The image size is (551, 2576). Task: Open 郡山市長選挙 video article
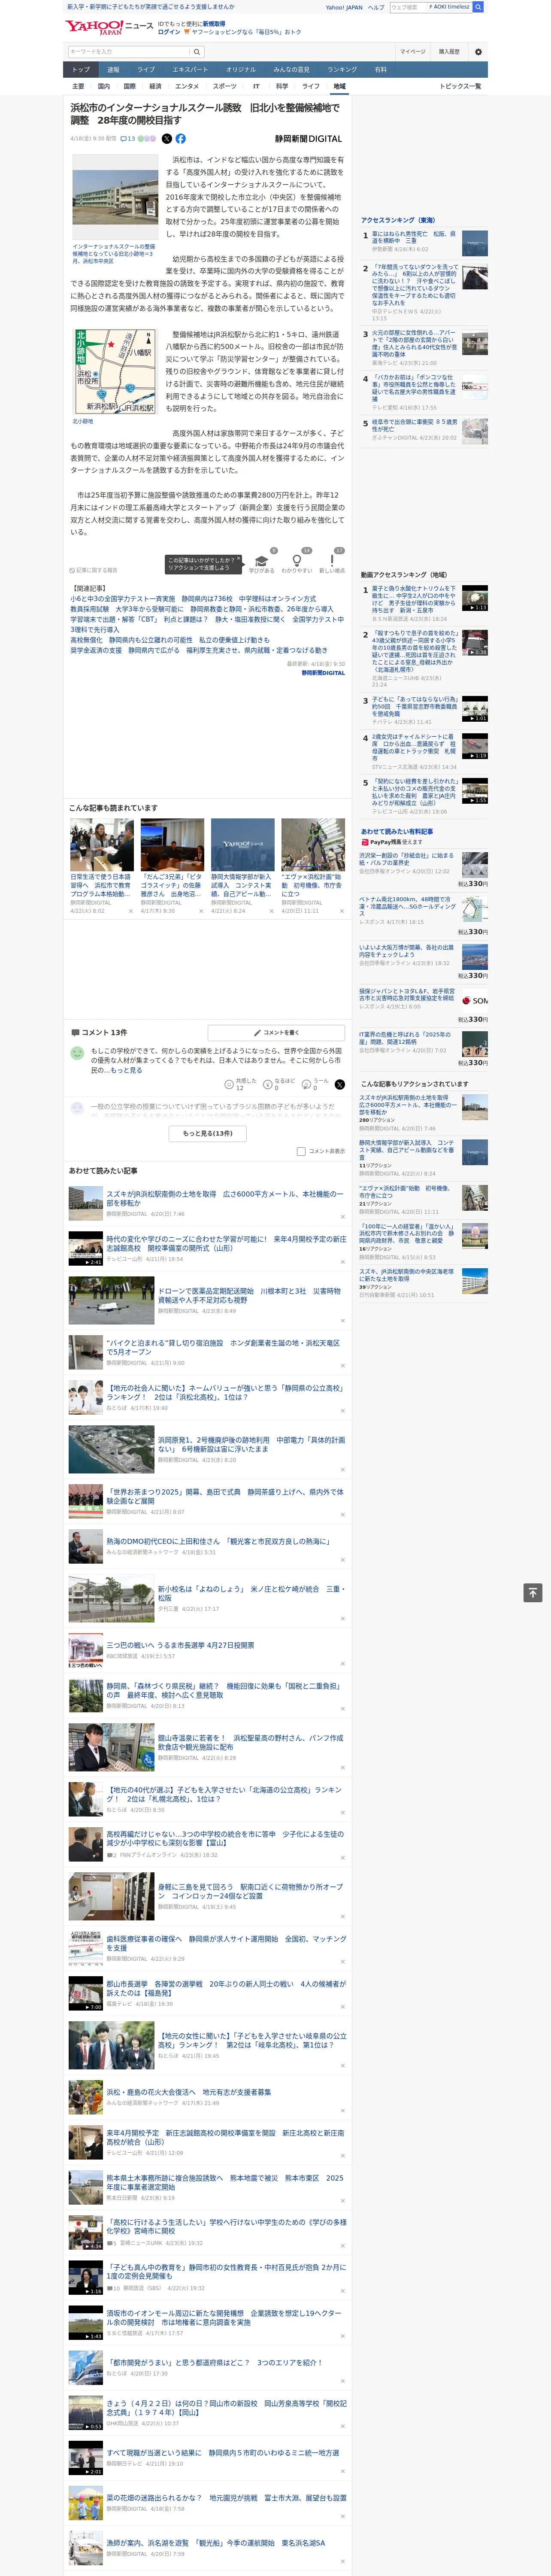click(226, 1988)
